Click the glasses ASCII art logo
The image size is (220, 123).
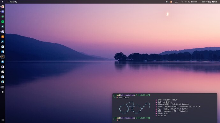click(135, 107)
